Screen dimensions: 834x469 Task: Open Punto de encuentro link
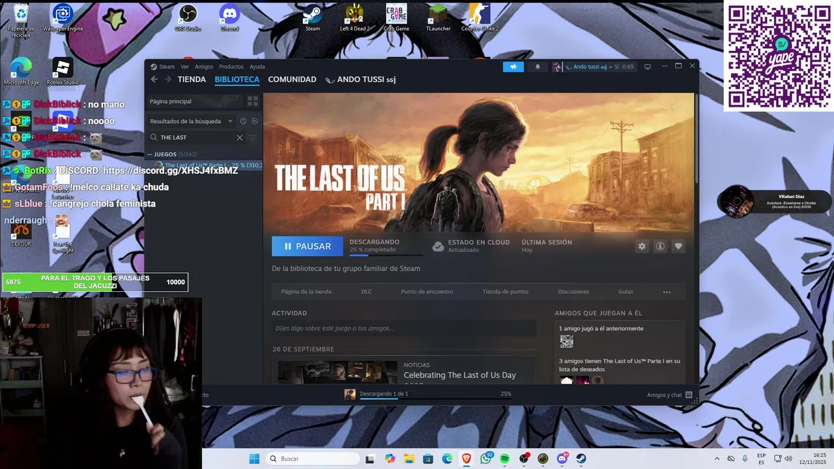click(427, 292)
